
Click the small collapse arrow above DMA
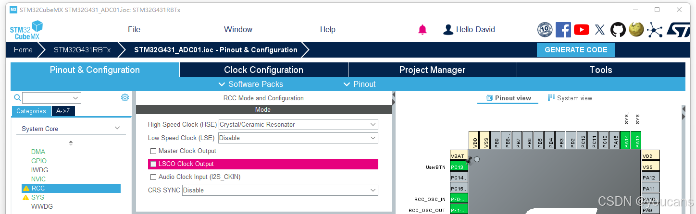71,143
